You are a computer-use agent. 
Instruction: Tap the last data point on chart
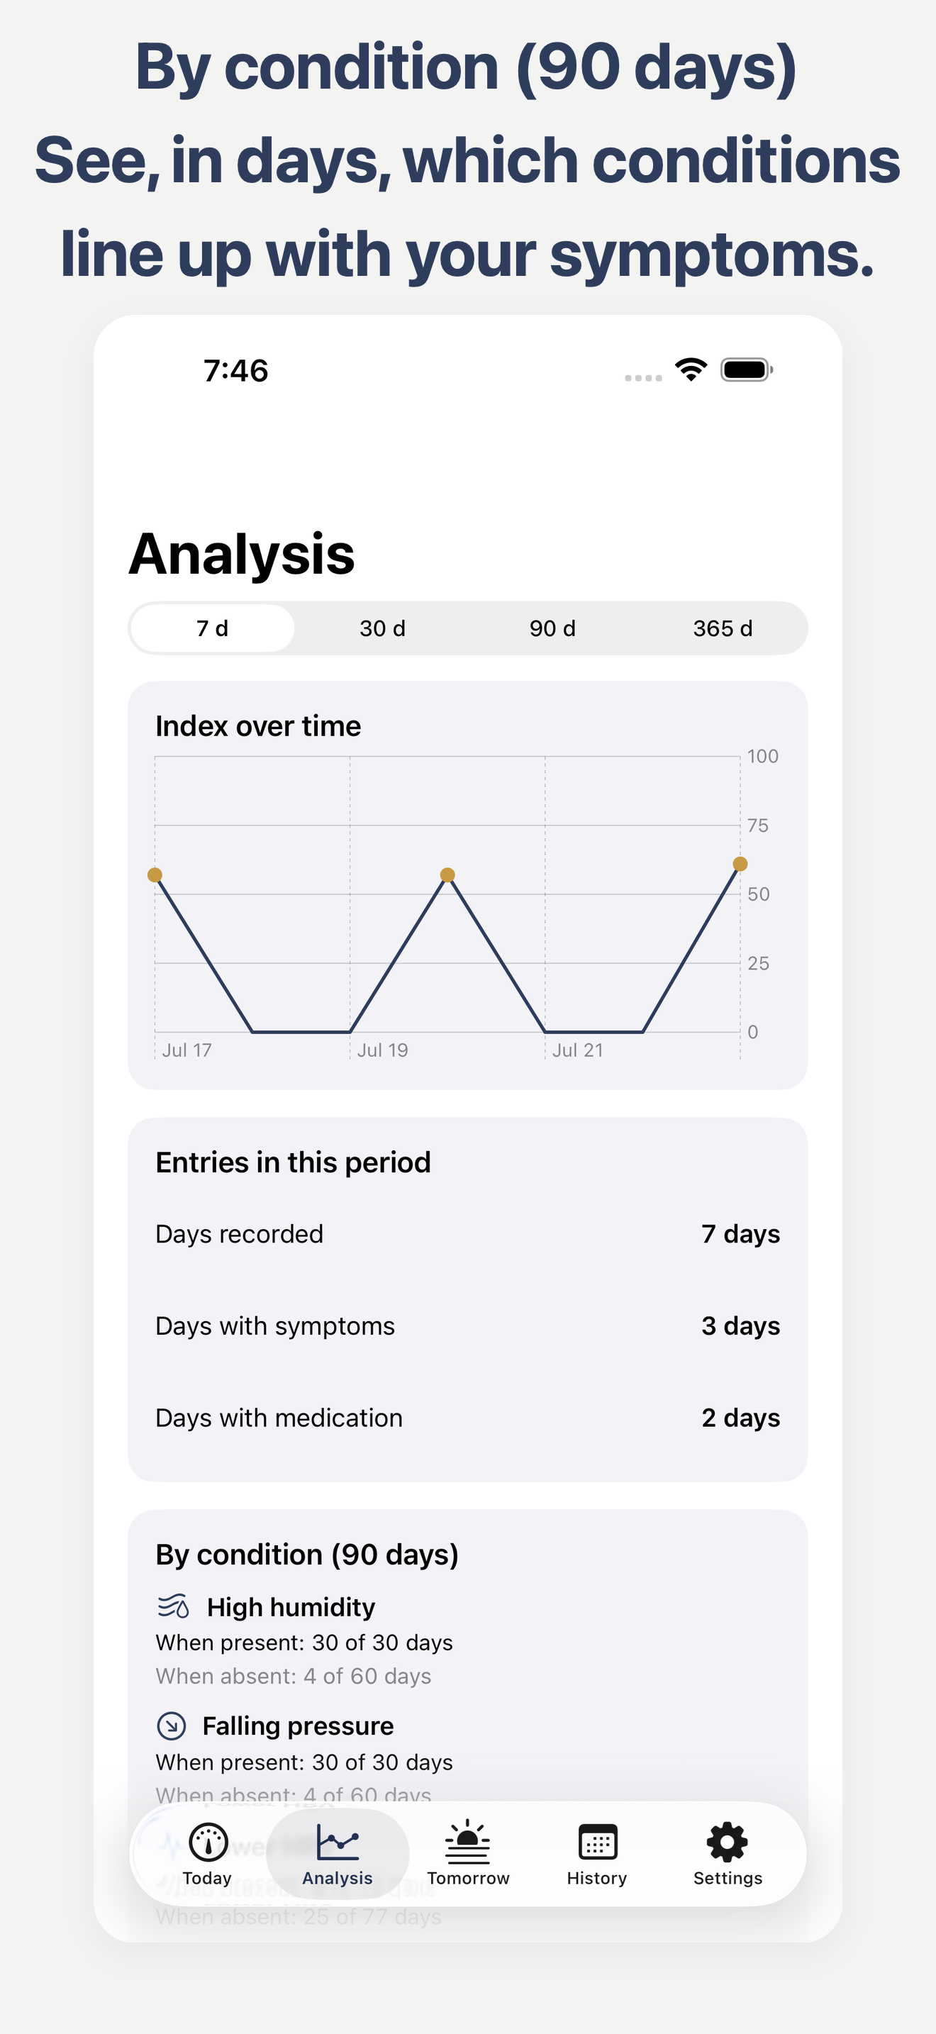tap(740, 864)
